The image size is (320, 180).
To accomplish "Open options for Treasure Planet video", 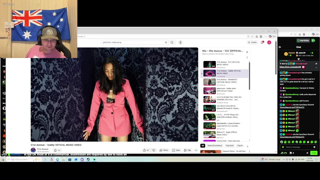I will click(x=249, y=151).
